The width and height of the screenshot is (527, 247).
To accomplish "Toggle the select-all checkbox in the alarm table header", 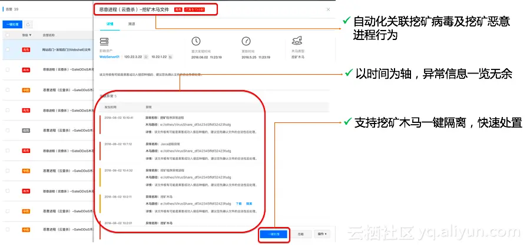I will (x=8, y=35).
